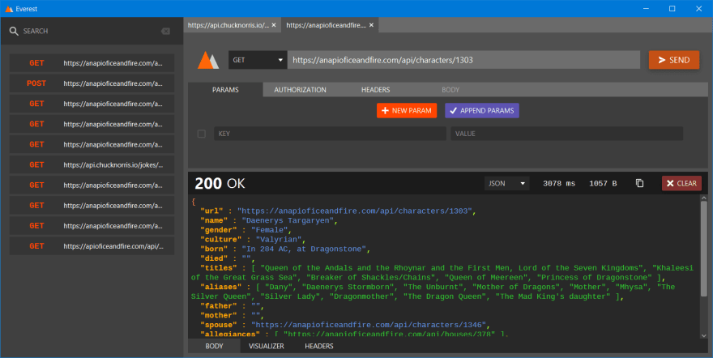Click the "Female" gender value
Viewport: 713px width, 358px height.
(x=270, y=230)
